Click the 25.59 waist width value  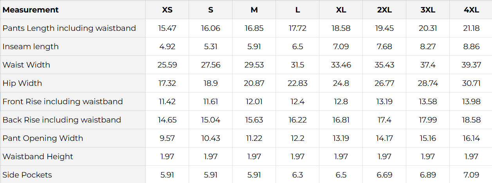(x=167, y=65)
